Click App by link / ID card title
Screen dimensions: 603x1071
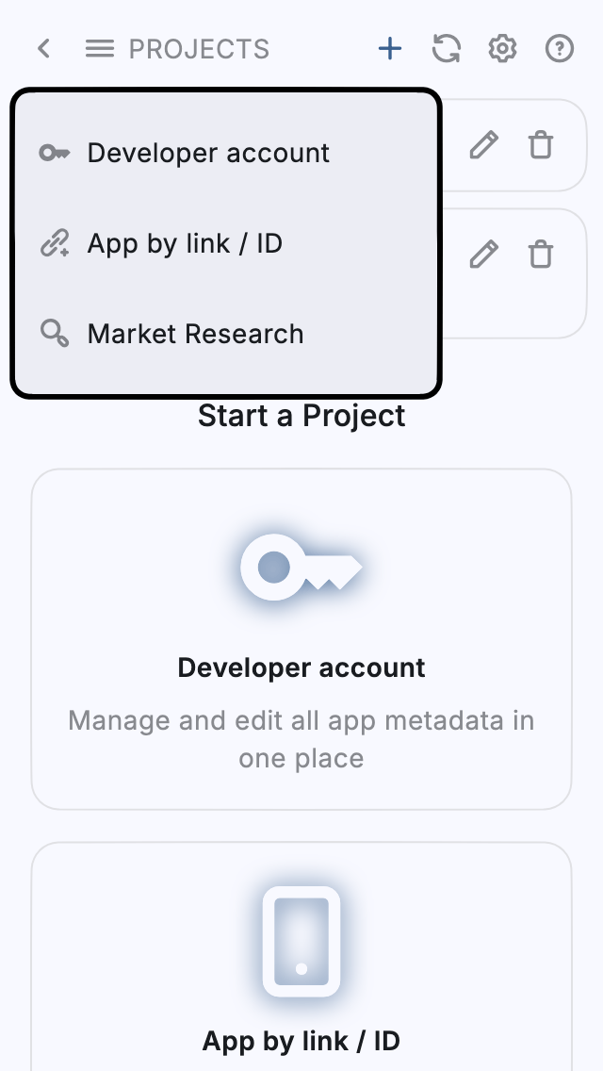pos(301,1041)
